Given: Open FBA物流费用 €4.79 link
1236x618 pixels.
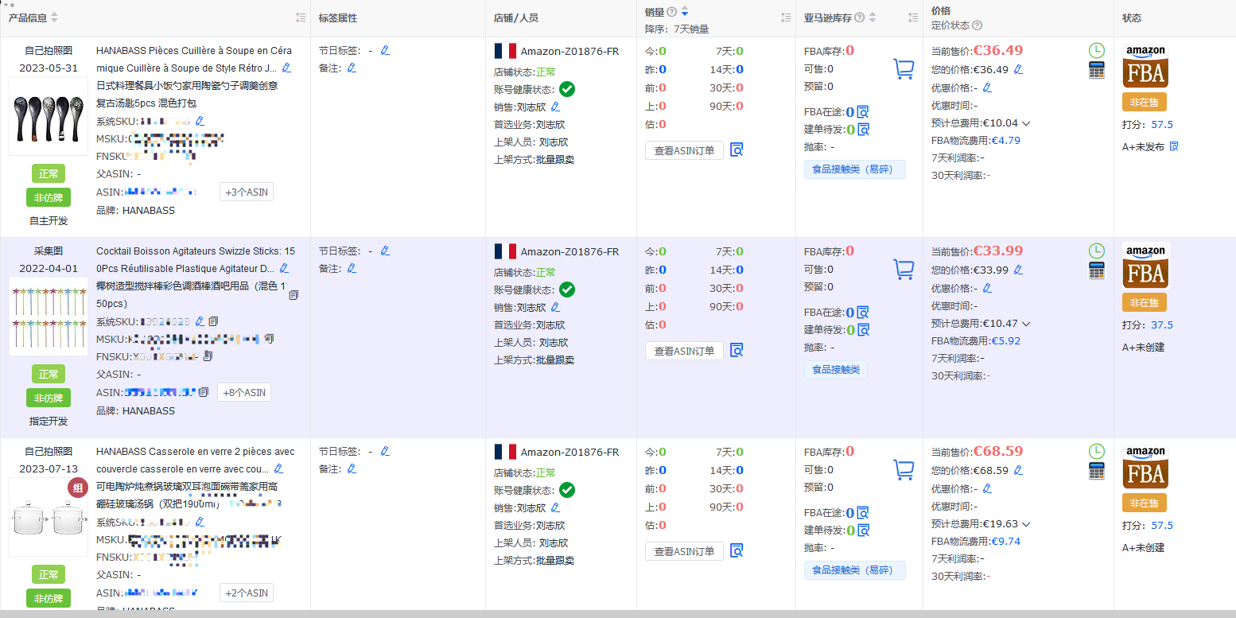Looking at the screenshot, I should point(1005,141).
